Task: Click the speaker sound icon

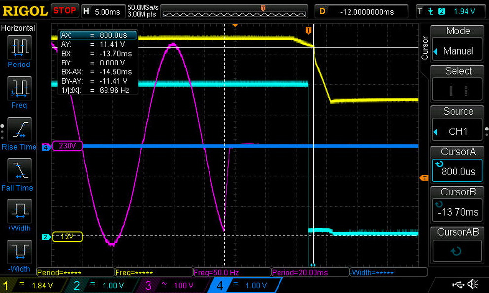Action: tap(472, 285)
